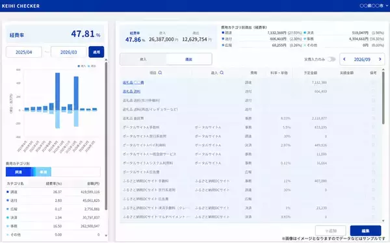Click scroll-down arrow under expense table scrollbar
This screenshot has height=243, width=390.
[383, 221]
